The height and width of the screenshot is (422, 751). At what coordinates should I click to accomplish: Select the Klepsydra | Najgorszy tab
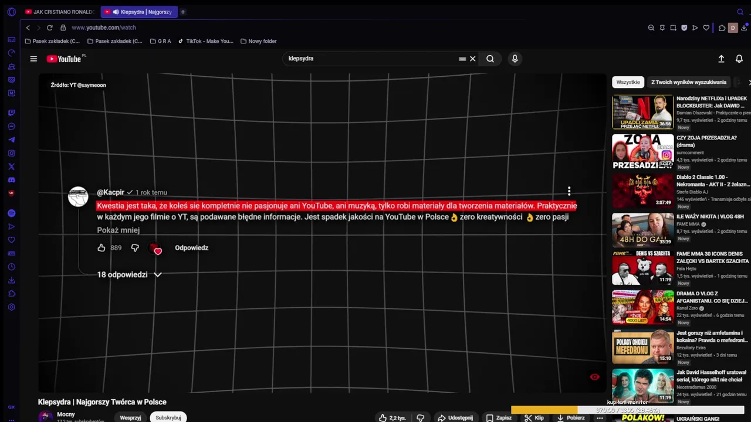138,12
